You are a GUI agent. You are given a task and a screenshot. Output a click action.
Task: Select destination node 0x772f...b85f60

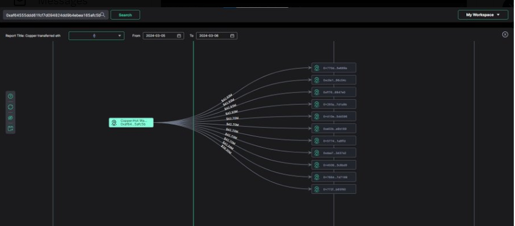[333, 189]
